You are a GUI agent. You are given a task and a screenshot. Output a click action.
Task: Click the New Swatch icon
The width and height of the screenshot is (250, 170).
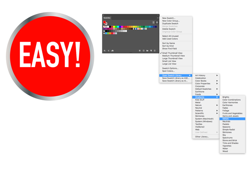pos(151,50)
